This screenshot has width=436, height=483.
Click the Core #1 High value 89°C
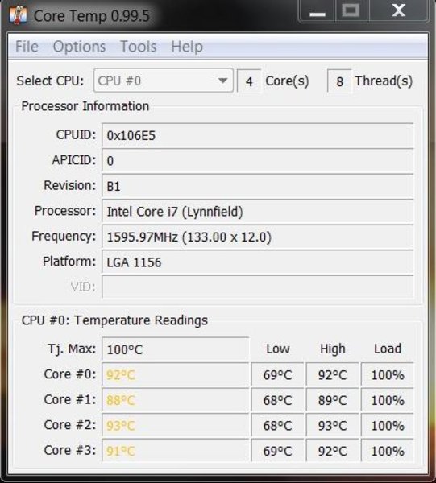(332, 400)
